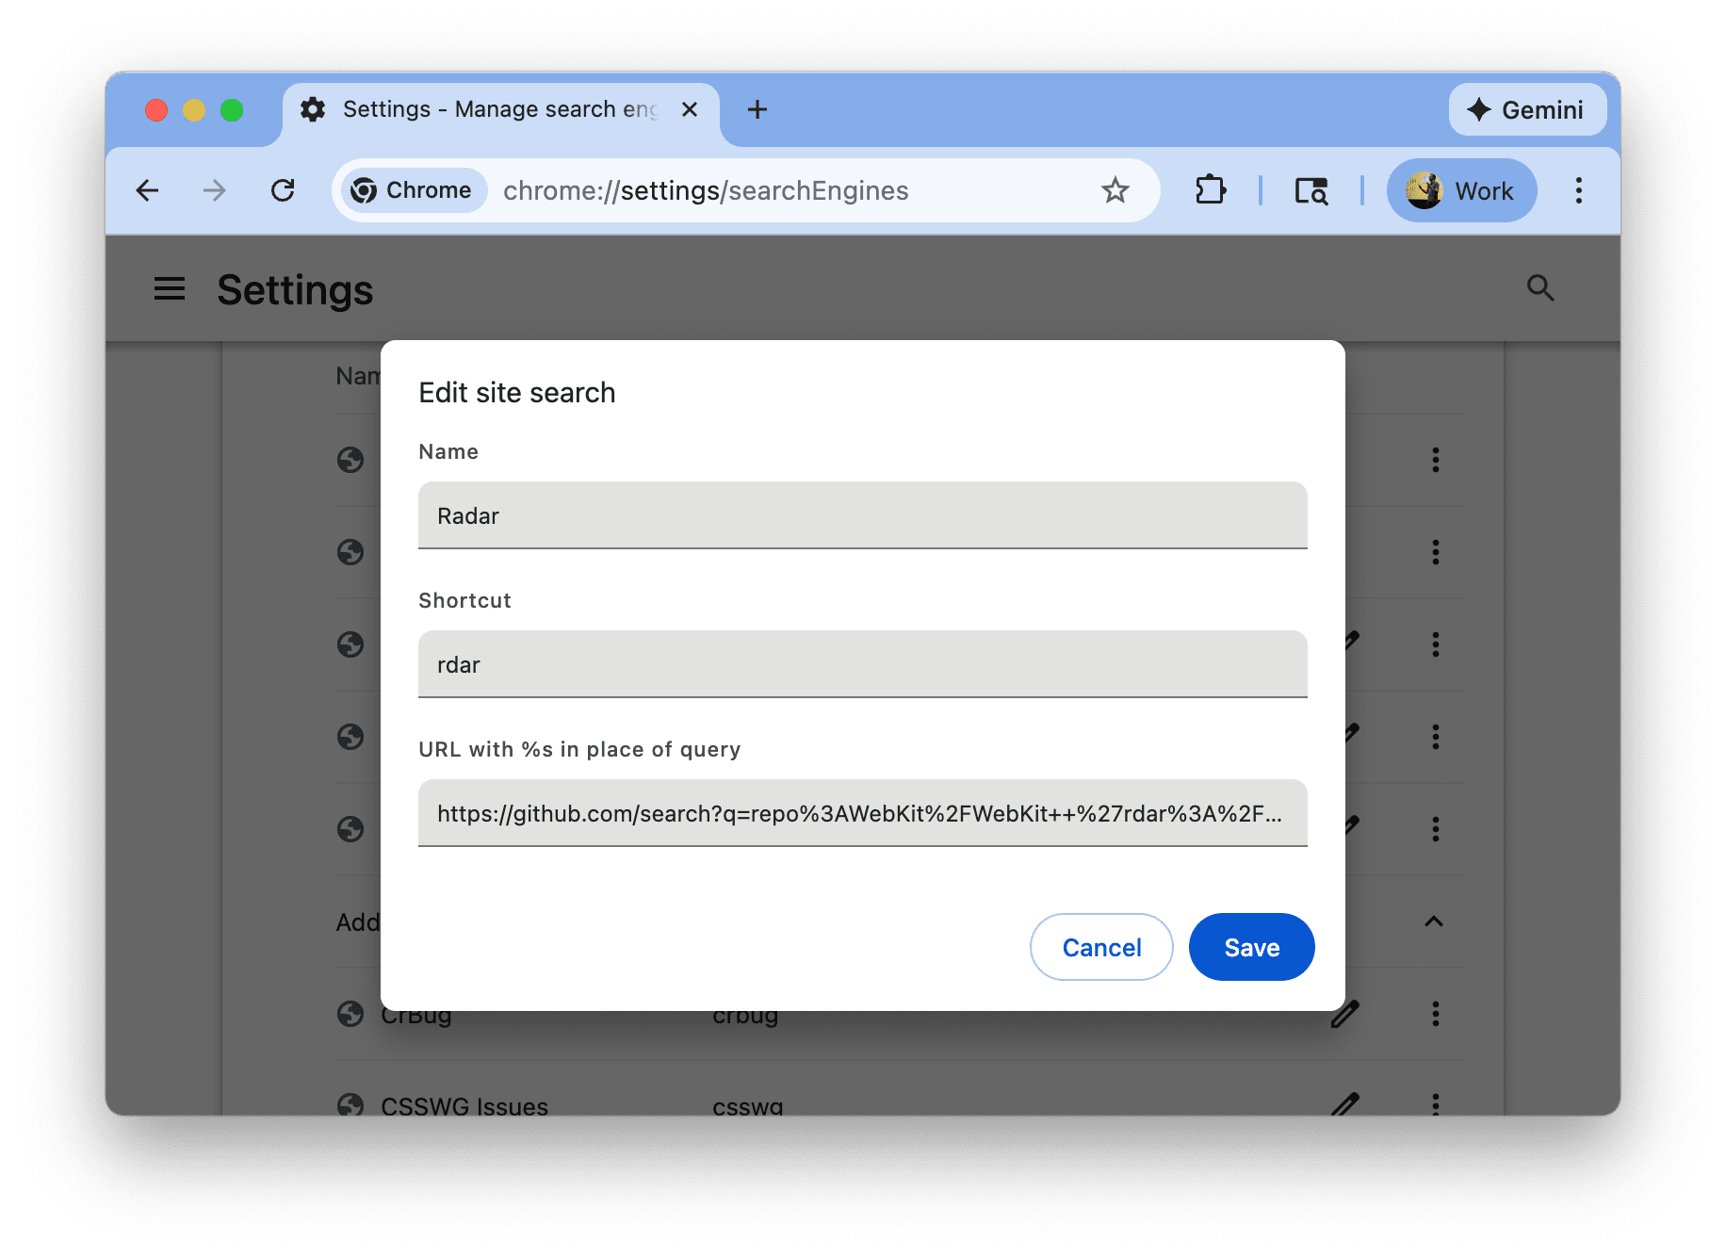Open a new browser tab

pyautogui.click(x=757, y=109)
